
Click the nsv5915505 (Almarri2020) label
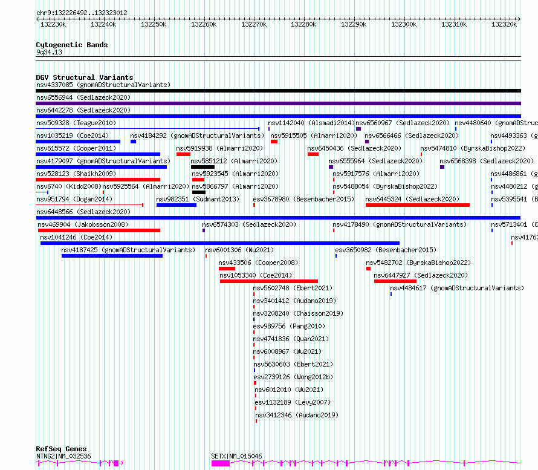click(x=314, y=135)
